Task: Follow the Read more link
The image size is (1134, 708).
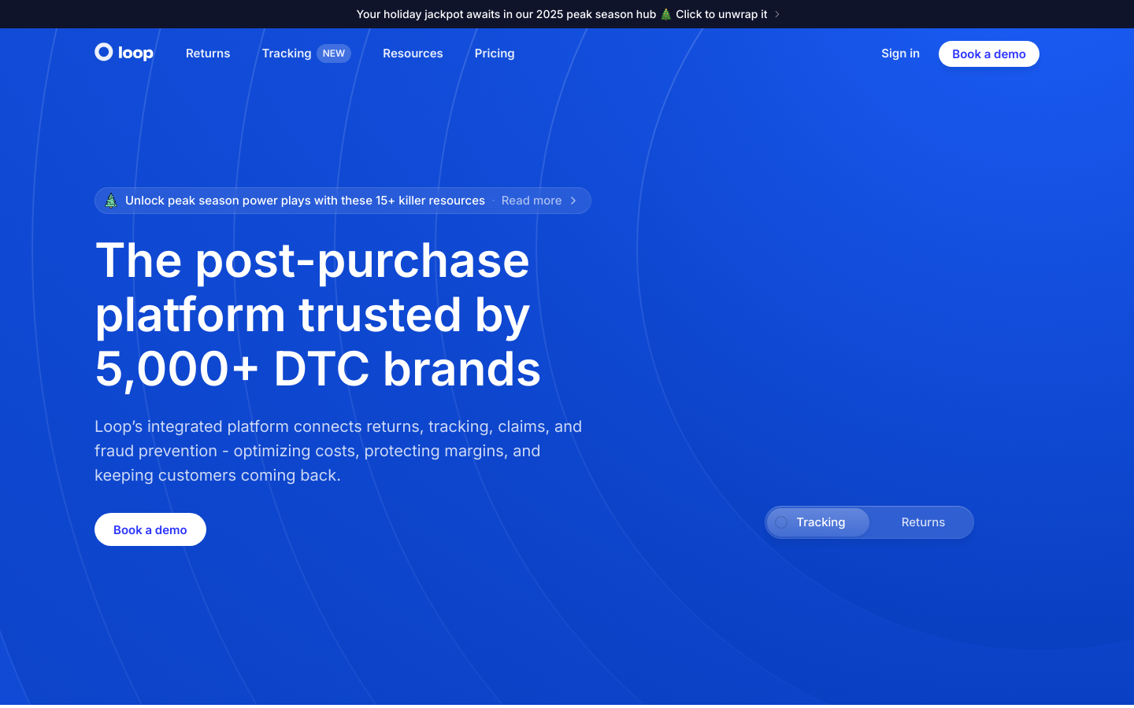Action: [x=532, y=201]
